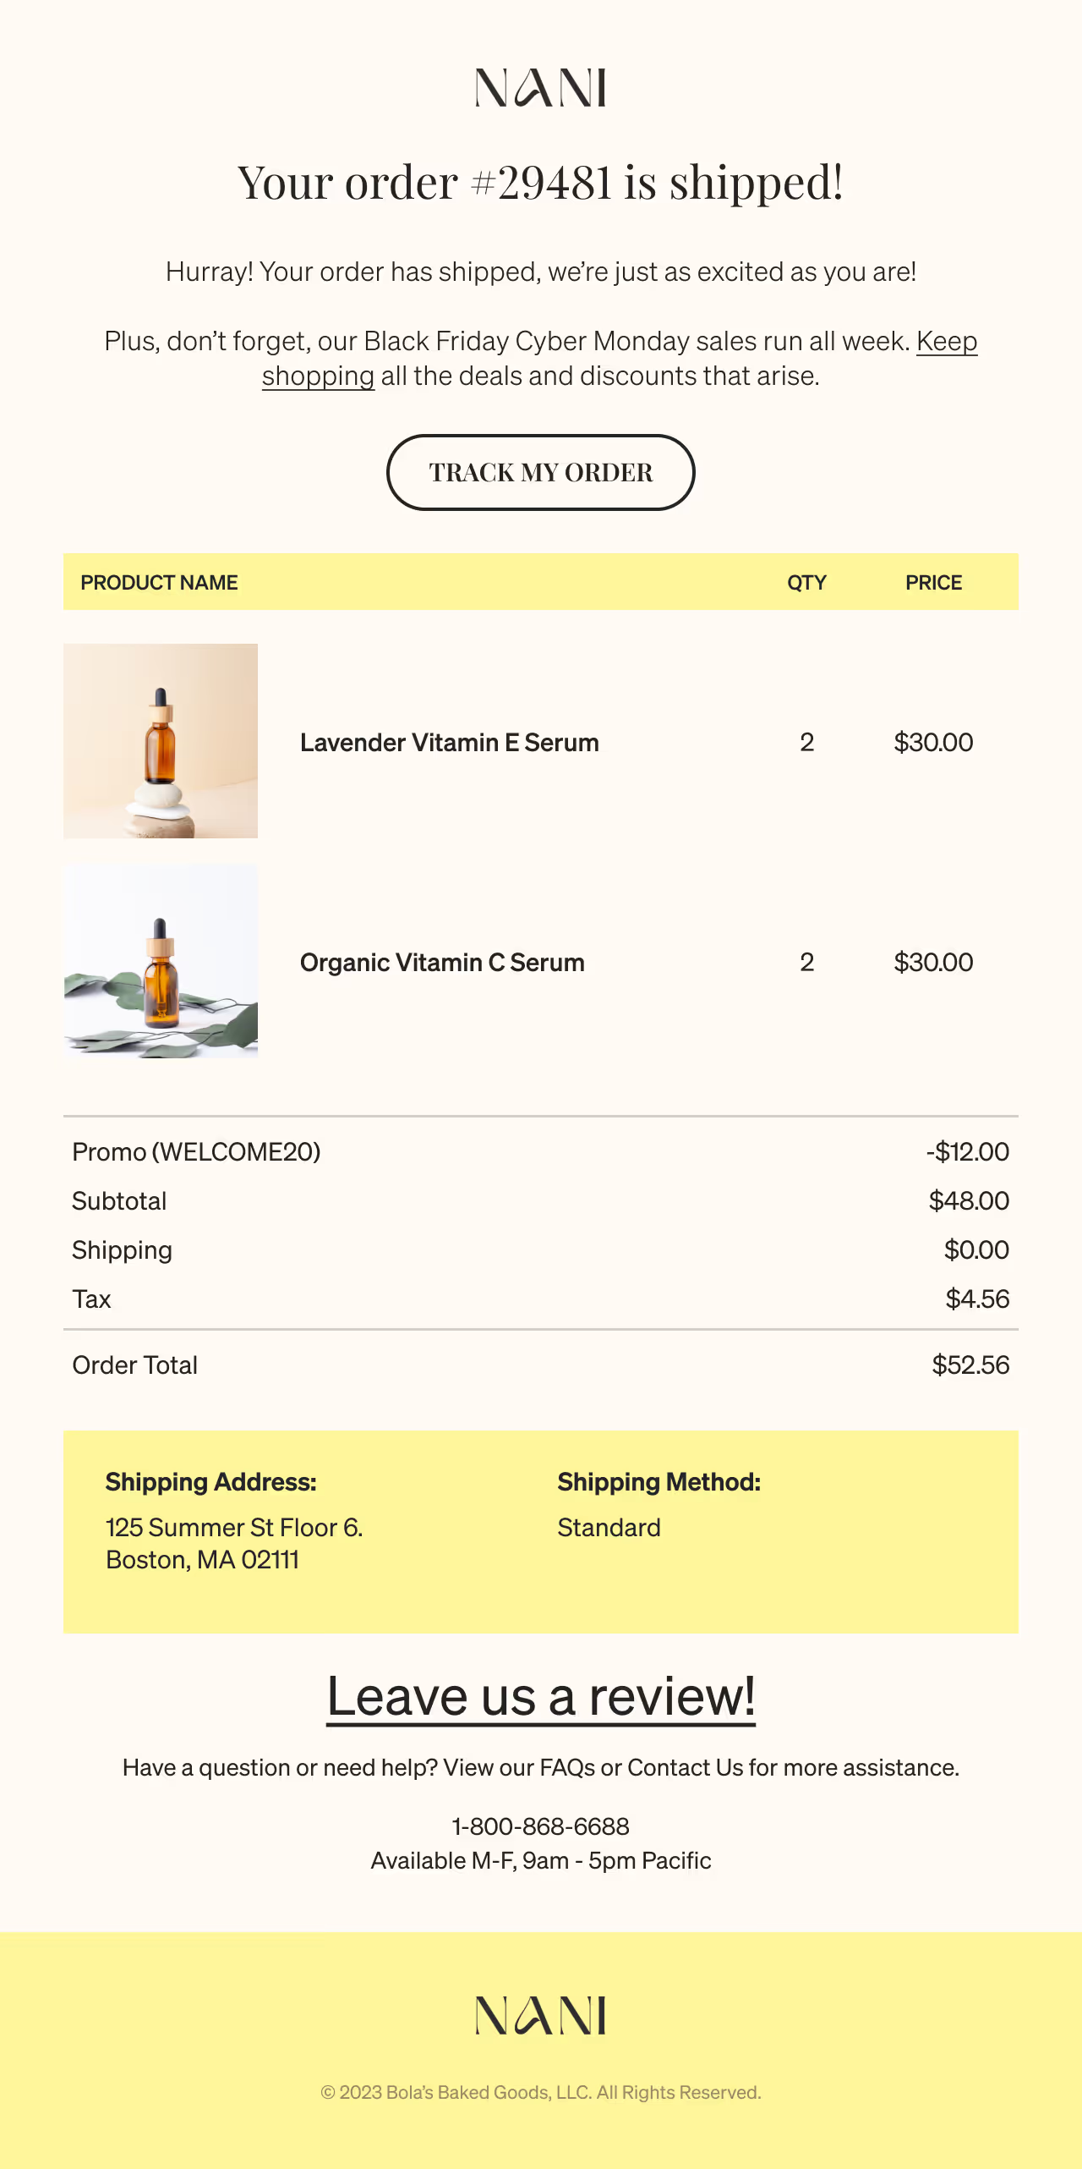1082x2169 pixels.
Task: Select the Lavender Vitamin E Serum product name
Action: point(449,743)
